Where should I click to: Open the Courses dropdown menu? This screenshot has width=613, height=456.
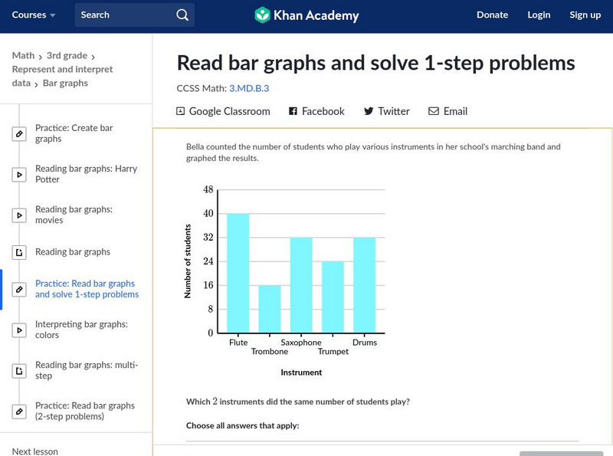pyautogui.click(x=34, y=15)
